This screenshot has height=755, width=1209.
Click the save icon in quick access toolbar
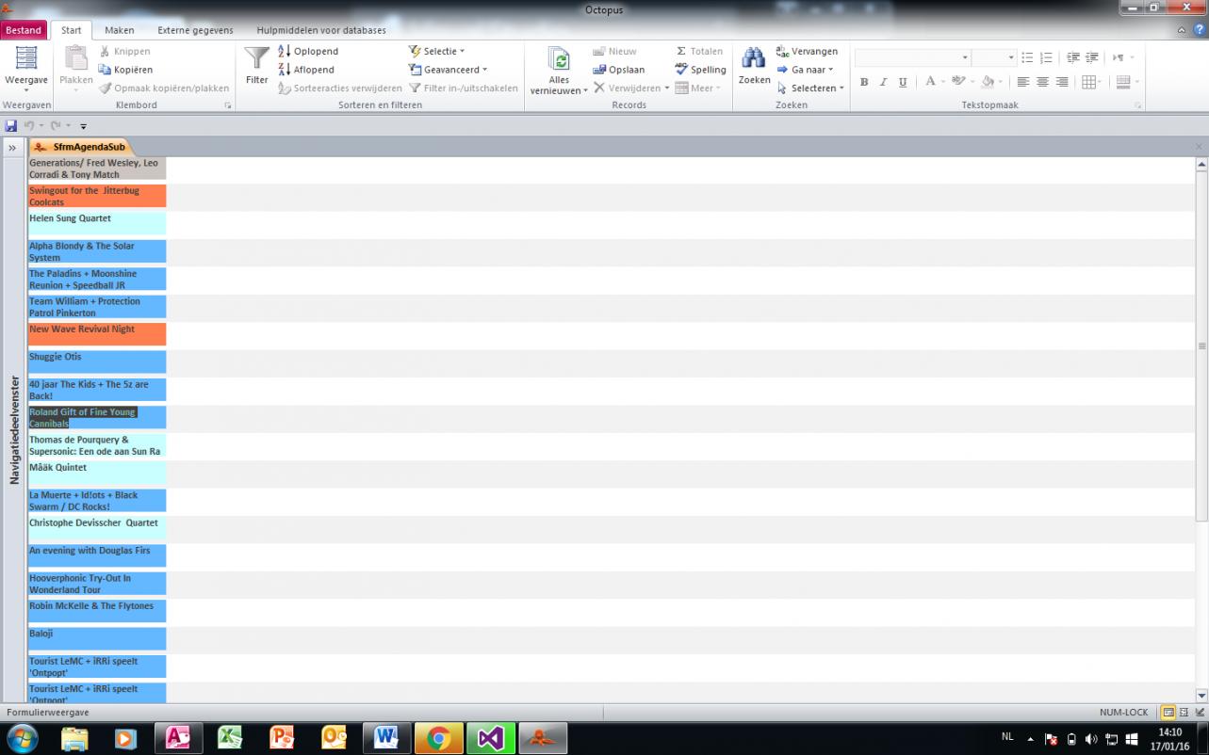[11, 125]
